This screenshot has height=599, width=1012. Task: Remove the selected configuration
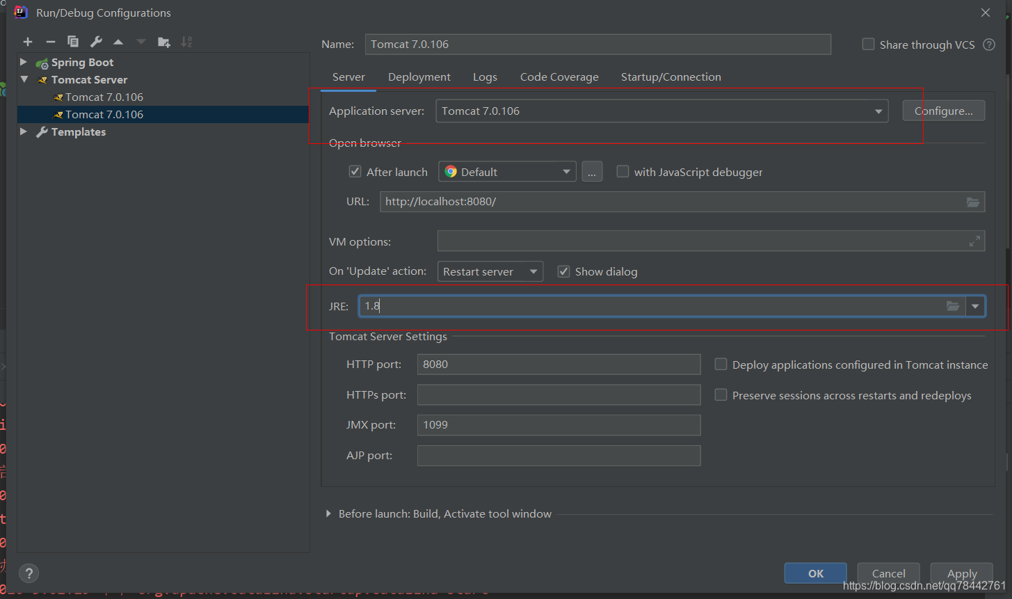[49, 41]
